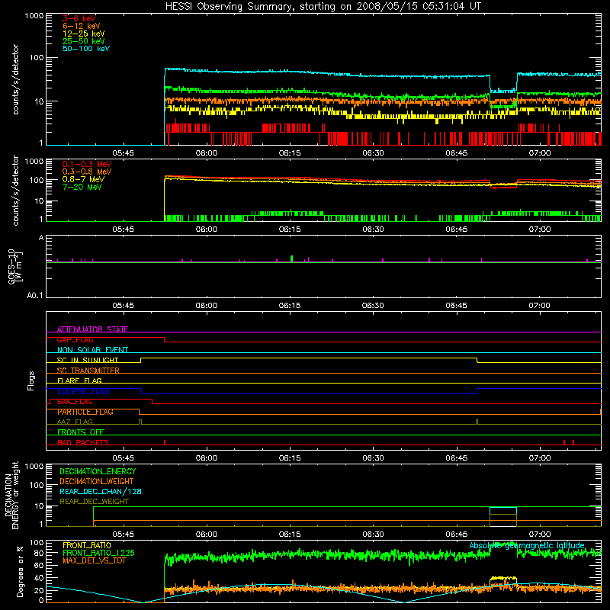
Task: Select the DECIMATION ENERGY or weight axis title
Action: [x=11, y=495]
